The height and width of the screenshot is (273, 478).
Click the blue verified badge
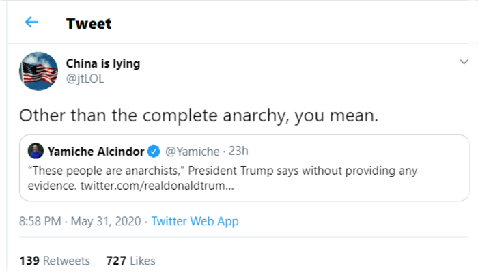click(x=154, y=151)
